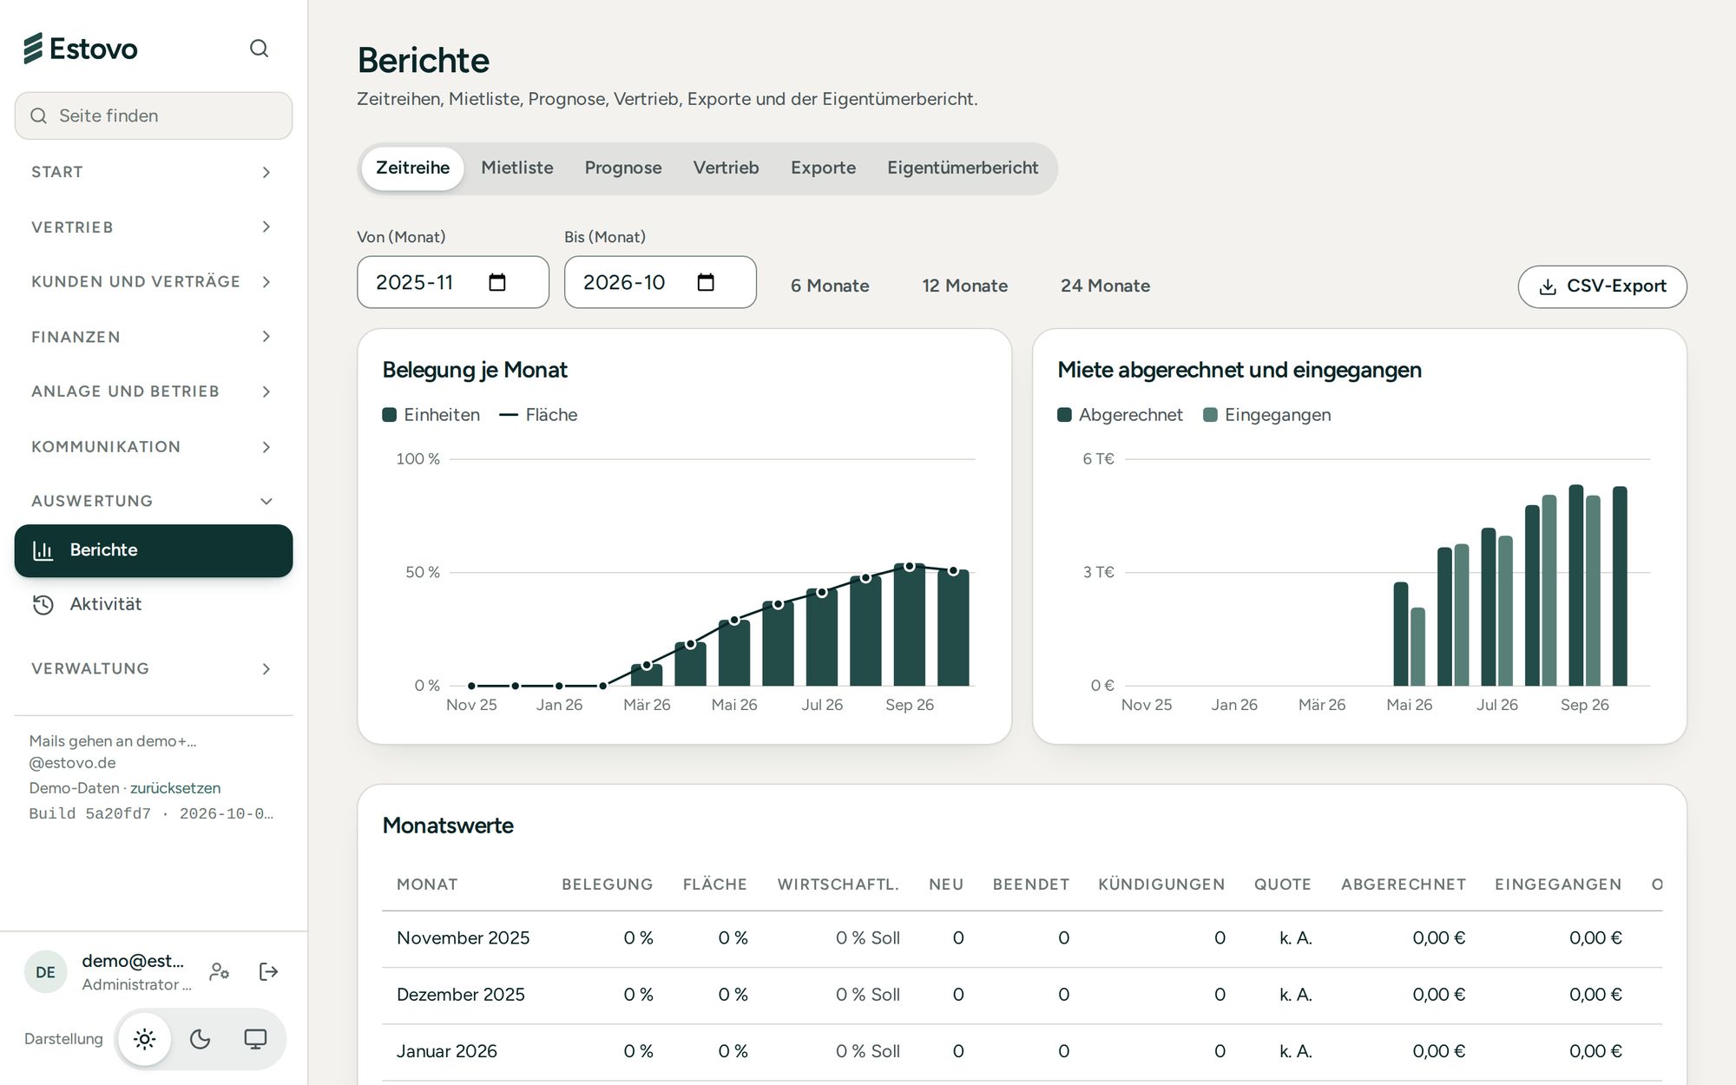This screenshot has height=1085, width=1736.
Task: Open calendar picker for Von (Monat)
Action: 497,282
